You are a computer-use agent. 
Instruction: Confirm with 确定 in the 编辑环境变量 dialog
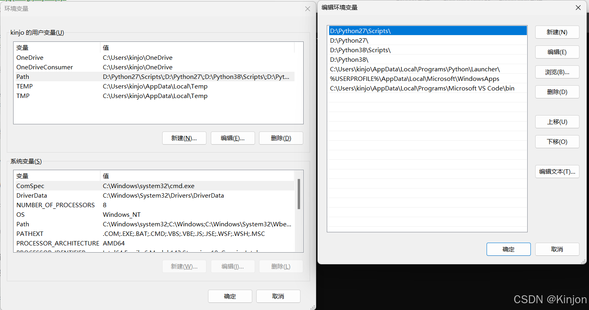tap(509, 249)
